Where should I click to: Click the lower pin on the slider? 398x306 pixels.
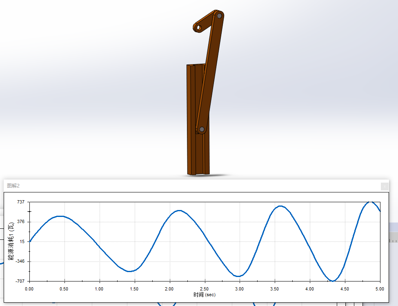(202, 129)
